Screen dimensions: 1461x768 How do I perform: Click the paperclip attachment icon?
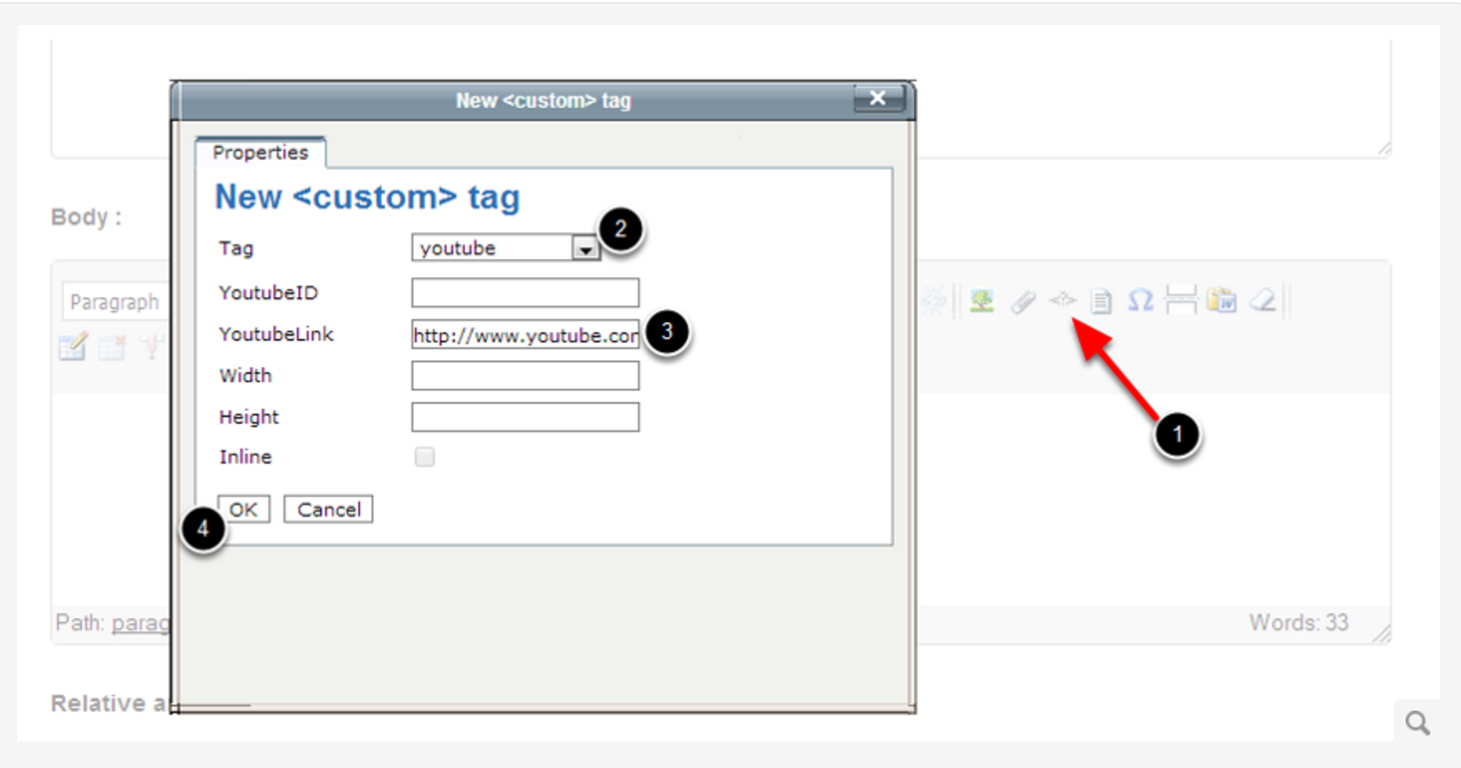tap(1023, 302)
